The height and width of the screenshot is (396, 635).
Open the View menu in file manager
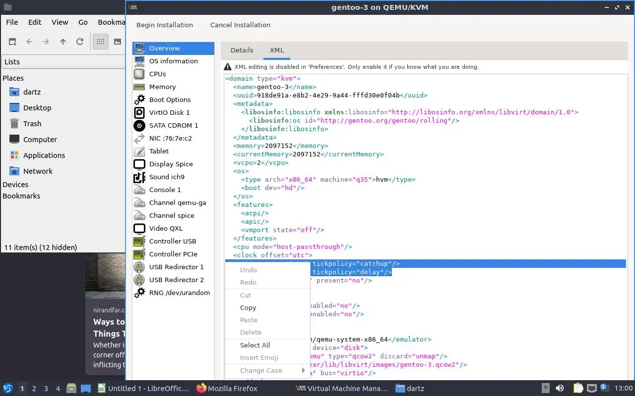point(60,22)
